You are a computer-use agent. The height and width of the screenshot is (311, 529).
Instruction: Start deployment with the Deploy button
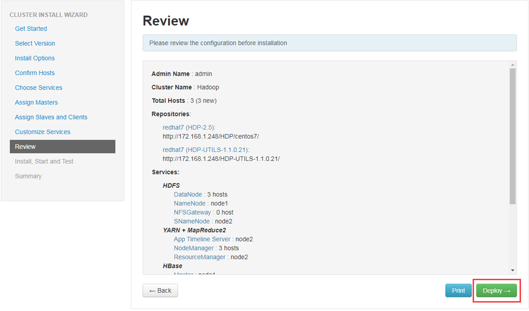coord(496,291)
